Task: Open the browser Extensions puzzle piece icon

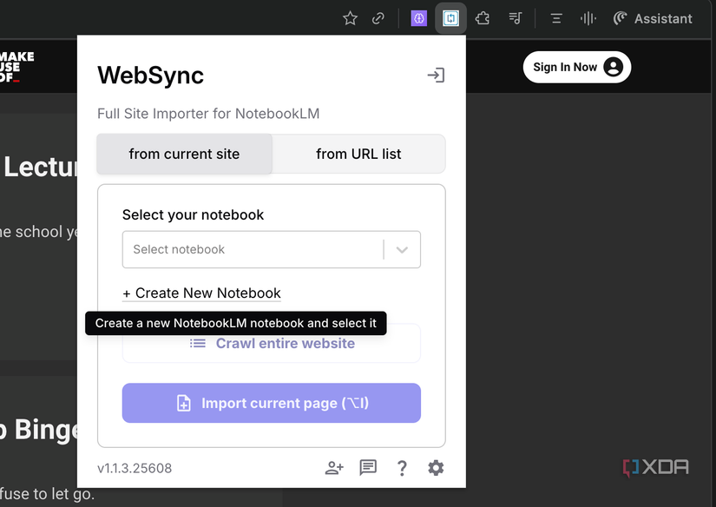Action: (x=483, y=17)
